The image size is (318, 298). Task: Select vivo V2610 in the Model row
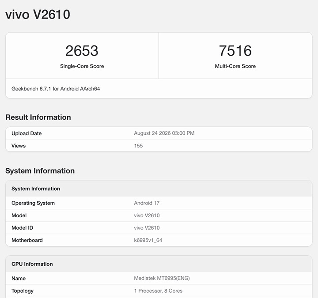[147, 215]
